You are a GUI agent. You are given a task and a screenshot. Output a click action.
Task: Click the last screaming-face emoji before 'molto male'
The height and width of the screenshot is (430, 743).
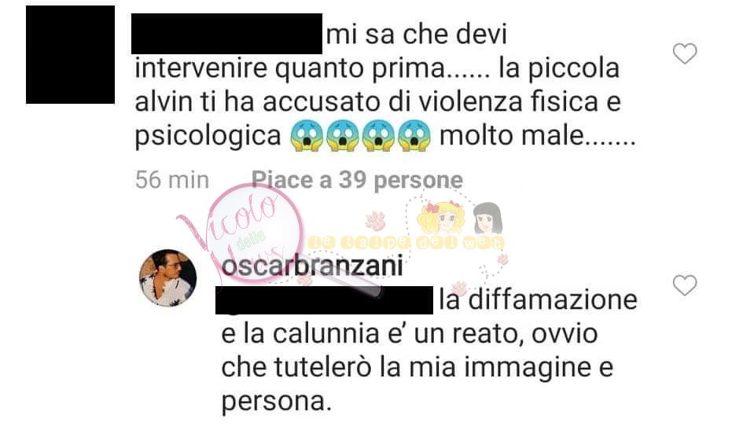[x=414, y=136]
